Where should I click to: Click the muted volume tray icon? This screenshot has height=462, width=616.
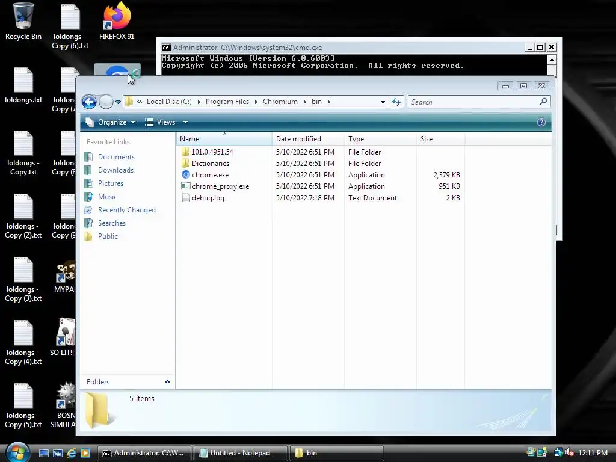pyautogui.click(x=570, y=452)
